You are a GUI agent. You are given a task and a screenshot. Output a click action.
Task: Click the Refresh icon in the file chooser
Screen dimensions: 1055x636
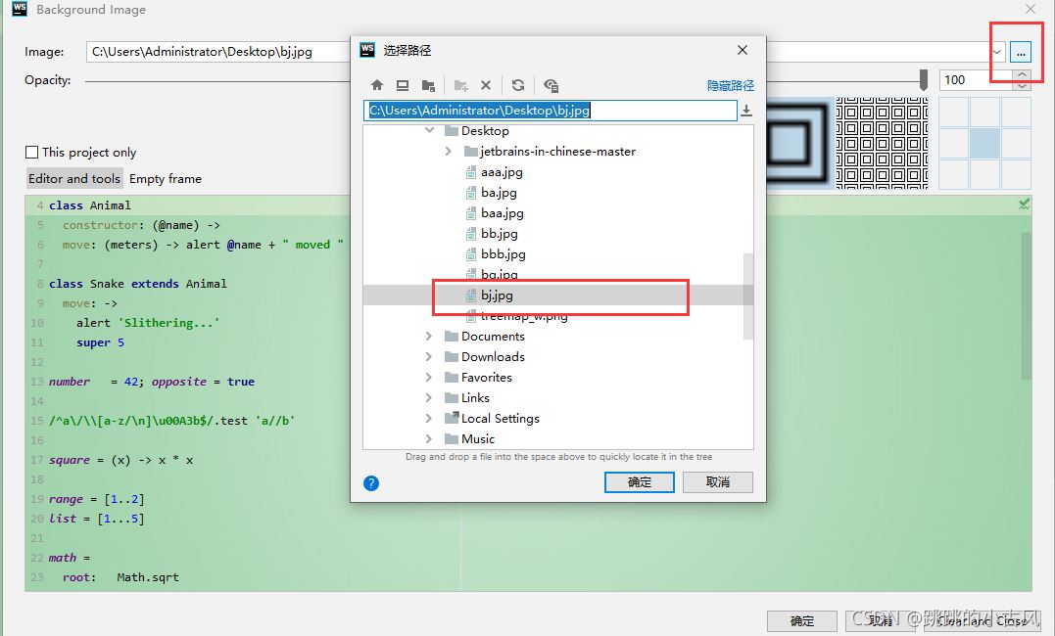(x=517, y=85)
